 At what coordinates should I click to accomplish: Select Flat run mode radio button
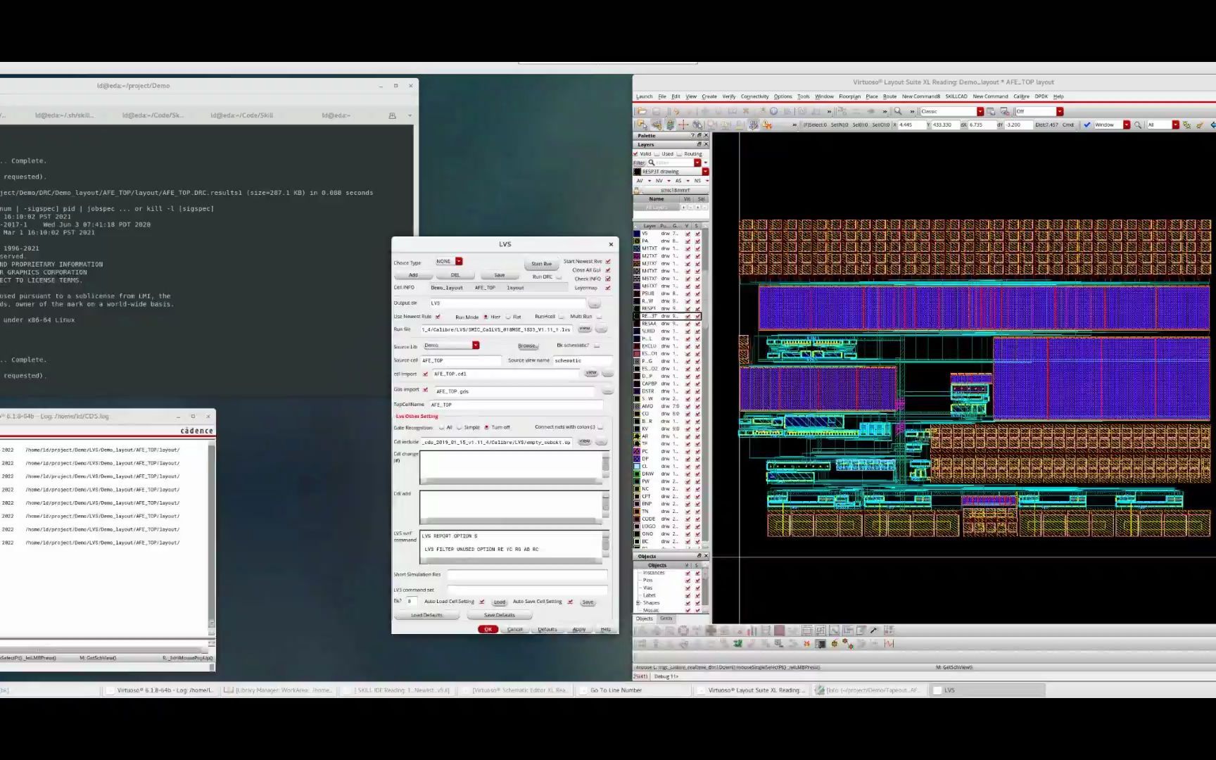[508, 317]
